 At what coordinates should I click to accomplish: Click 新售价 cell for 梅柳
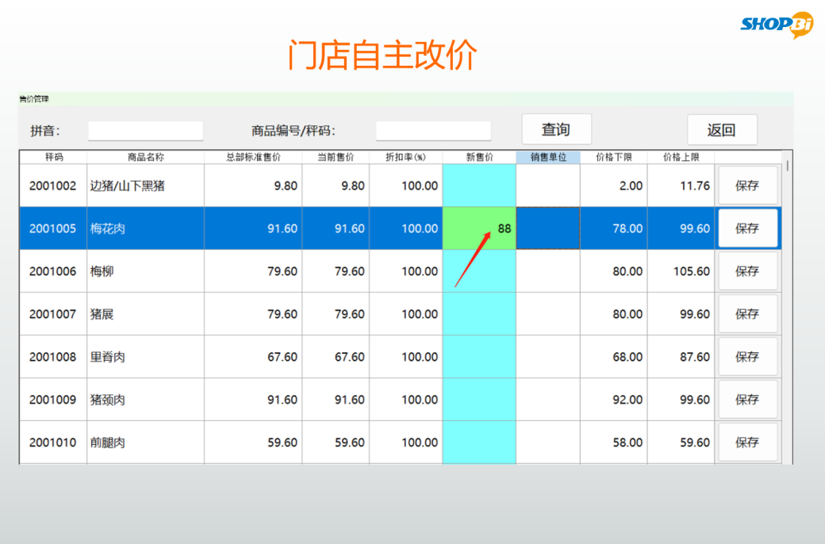[x=479, y=271]
